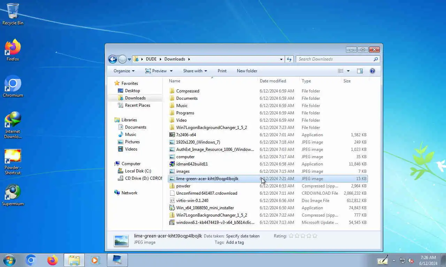Viewport: 446px width, 267px height.
Task: Open Internet Download Manager desktop shortcut
Action: (x=13, y=125)
